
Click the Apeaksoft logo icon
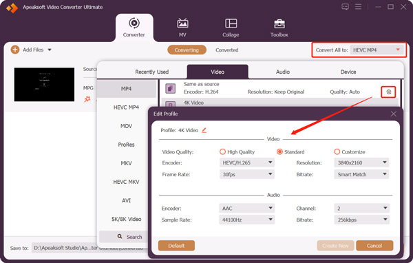tap(12, 8)
